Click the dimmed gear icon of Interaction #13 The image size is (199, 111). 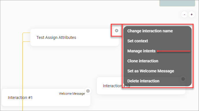tap(183, 79)
